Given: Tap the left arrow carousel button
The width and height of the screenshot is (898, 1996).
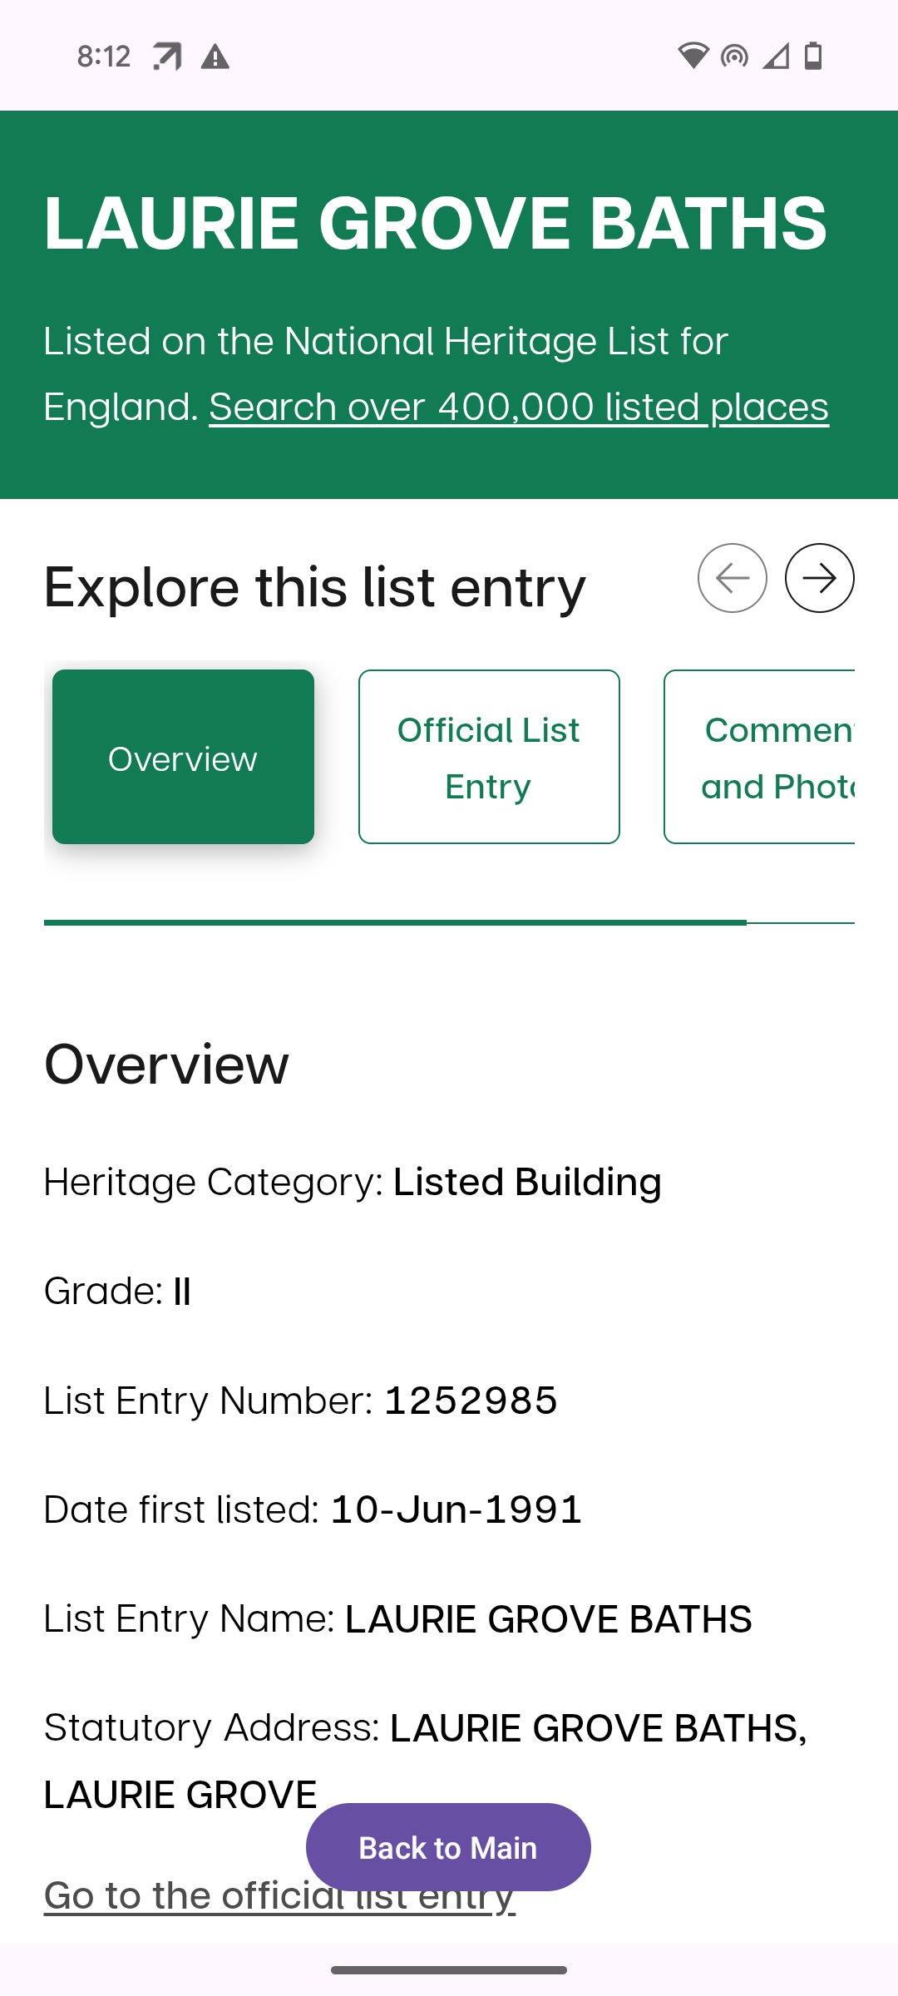Looking at the screenshot, I should pyautogui.click(x=732, y=578).
